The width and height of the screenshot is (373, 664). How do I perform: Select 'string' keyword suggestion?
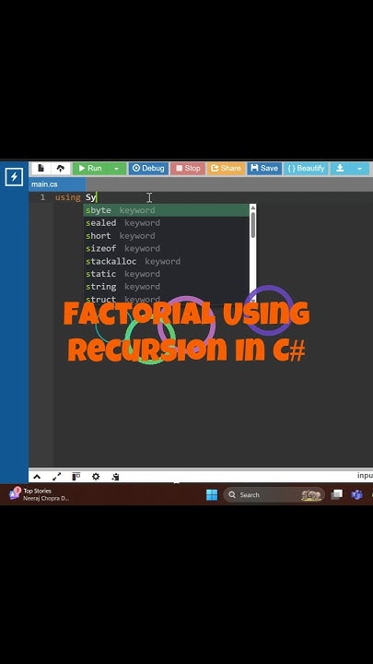coord(167,286)
